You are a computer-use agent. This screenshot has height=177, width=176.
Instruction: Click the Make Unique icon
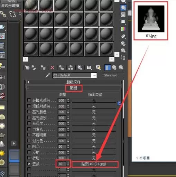point(71,67)
